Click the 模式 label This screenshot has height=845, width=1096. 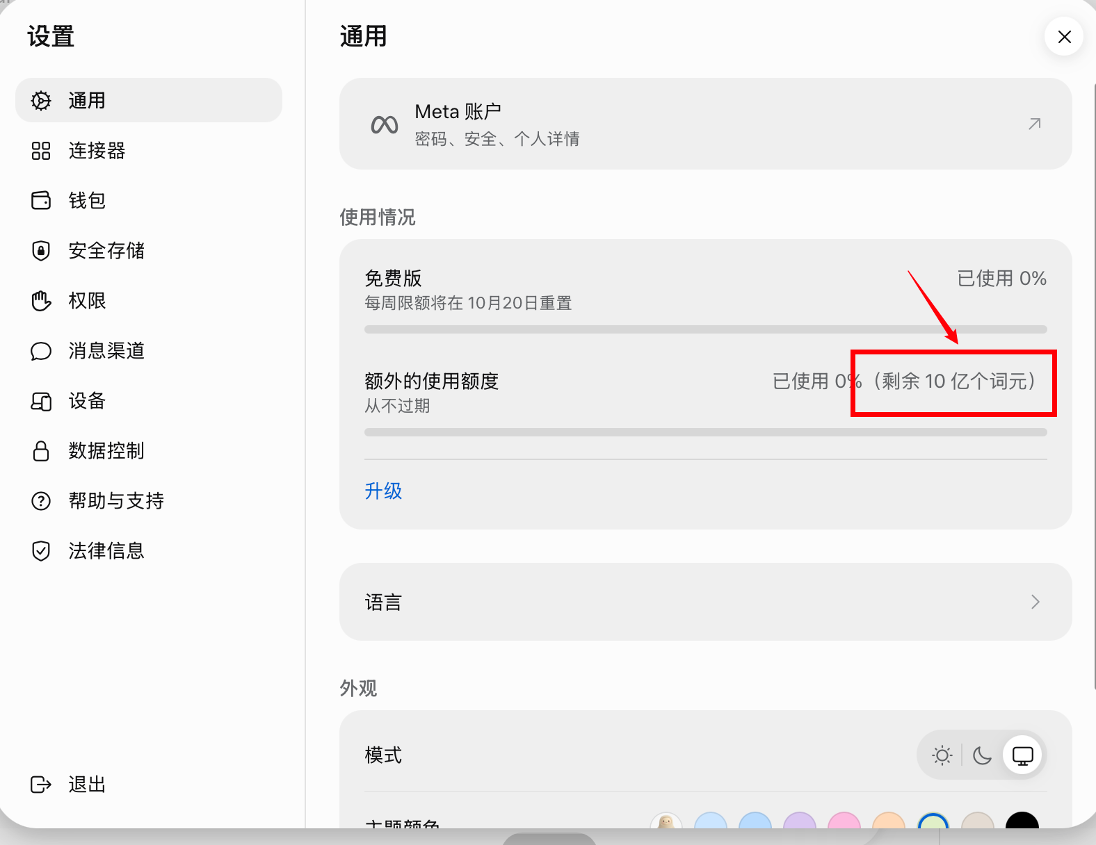[x=383, y=755]
